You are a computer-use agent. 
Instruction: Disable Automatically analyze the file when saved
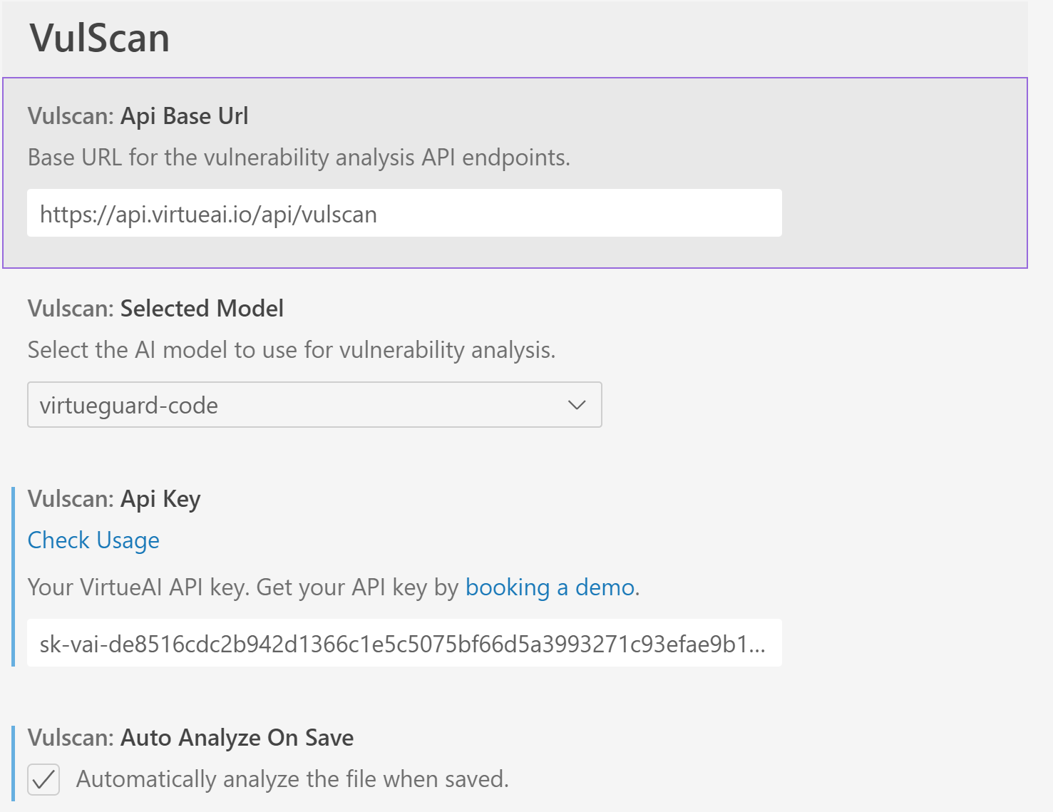tap(43, 779)
